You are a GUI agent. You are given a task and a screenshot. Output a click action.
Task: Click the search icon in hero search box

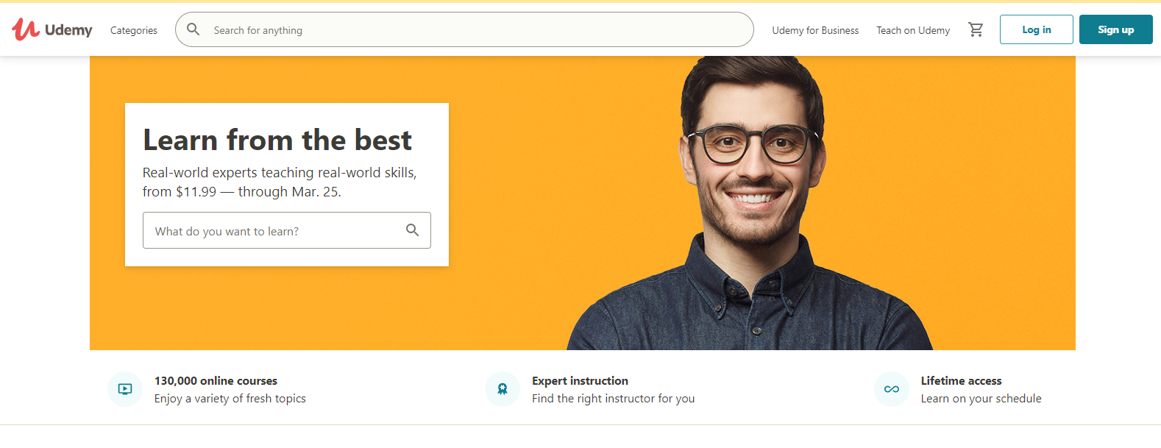(413, 230)
